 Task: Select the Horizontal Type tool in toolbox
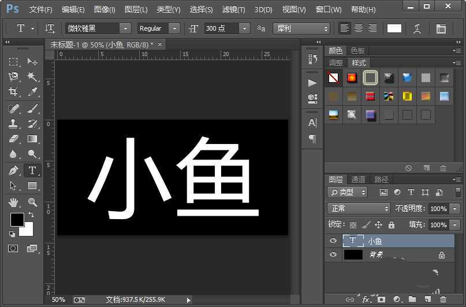(x=32, y=171)
